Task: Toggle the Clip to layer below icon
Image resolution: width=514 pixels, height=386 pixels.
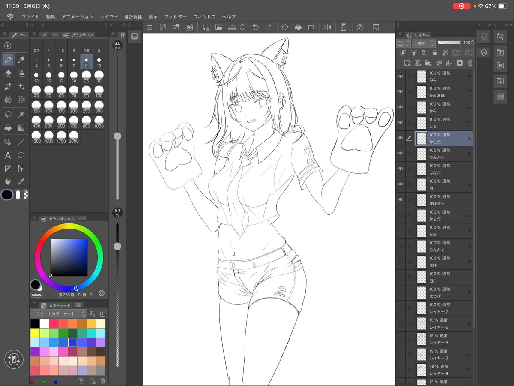Action: tap(403, 53)
